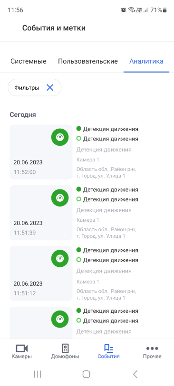174x386 pixels.
Task: Open the Фильтры filter chip
Action: click(35, 87)
